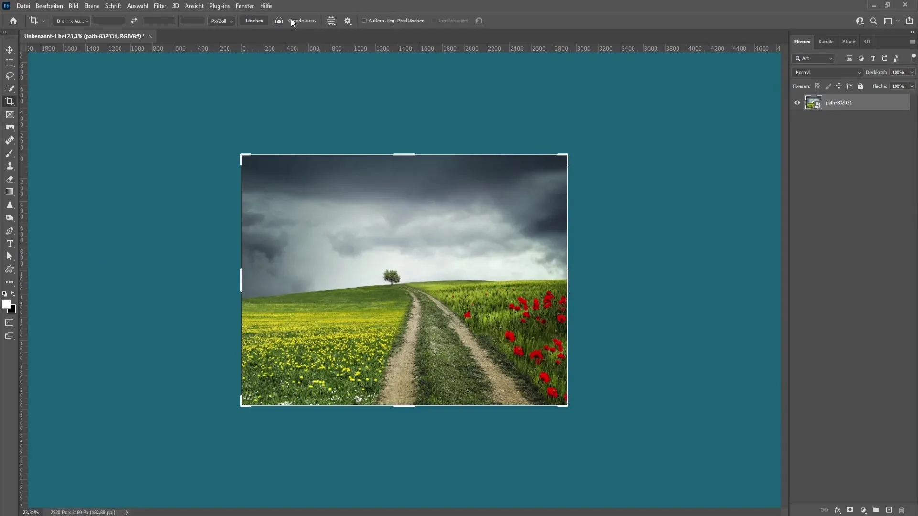Select the Type tool in toolbar

(x=10, y=244)
